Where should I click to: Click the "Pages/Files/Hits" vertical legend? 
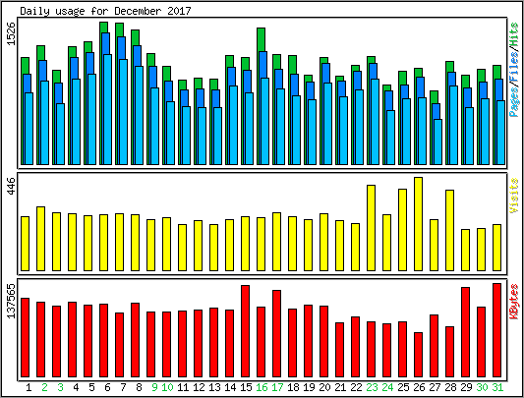514,70
